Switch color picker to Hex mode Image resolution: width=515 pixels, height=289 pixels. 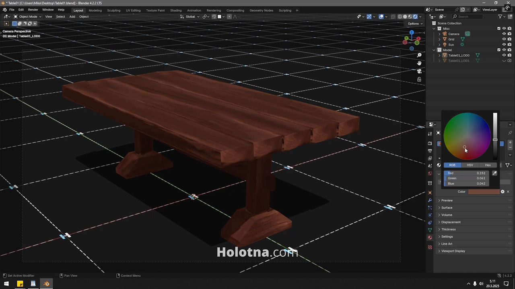[x=488, y=165]
